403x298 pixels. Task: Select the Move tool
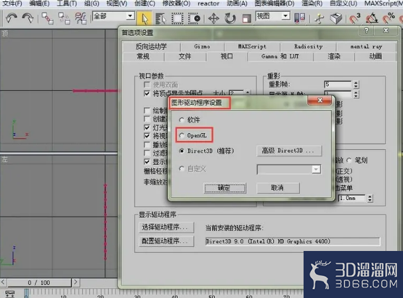pos(213,19)
